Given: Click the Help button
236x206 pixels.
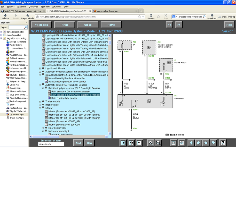Looking at the screenshot, I should pyautogui.click(x=229, y=25).
